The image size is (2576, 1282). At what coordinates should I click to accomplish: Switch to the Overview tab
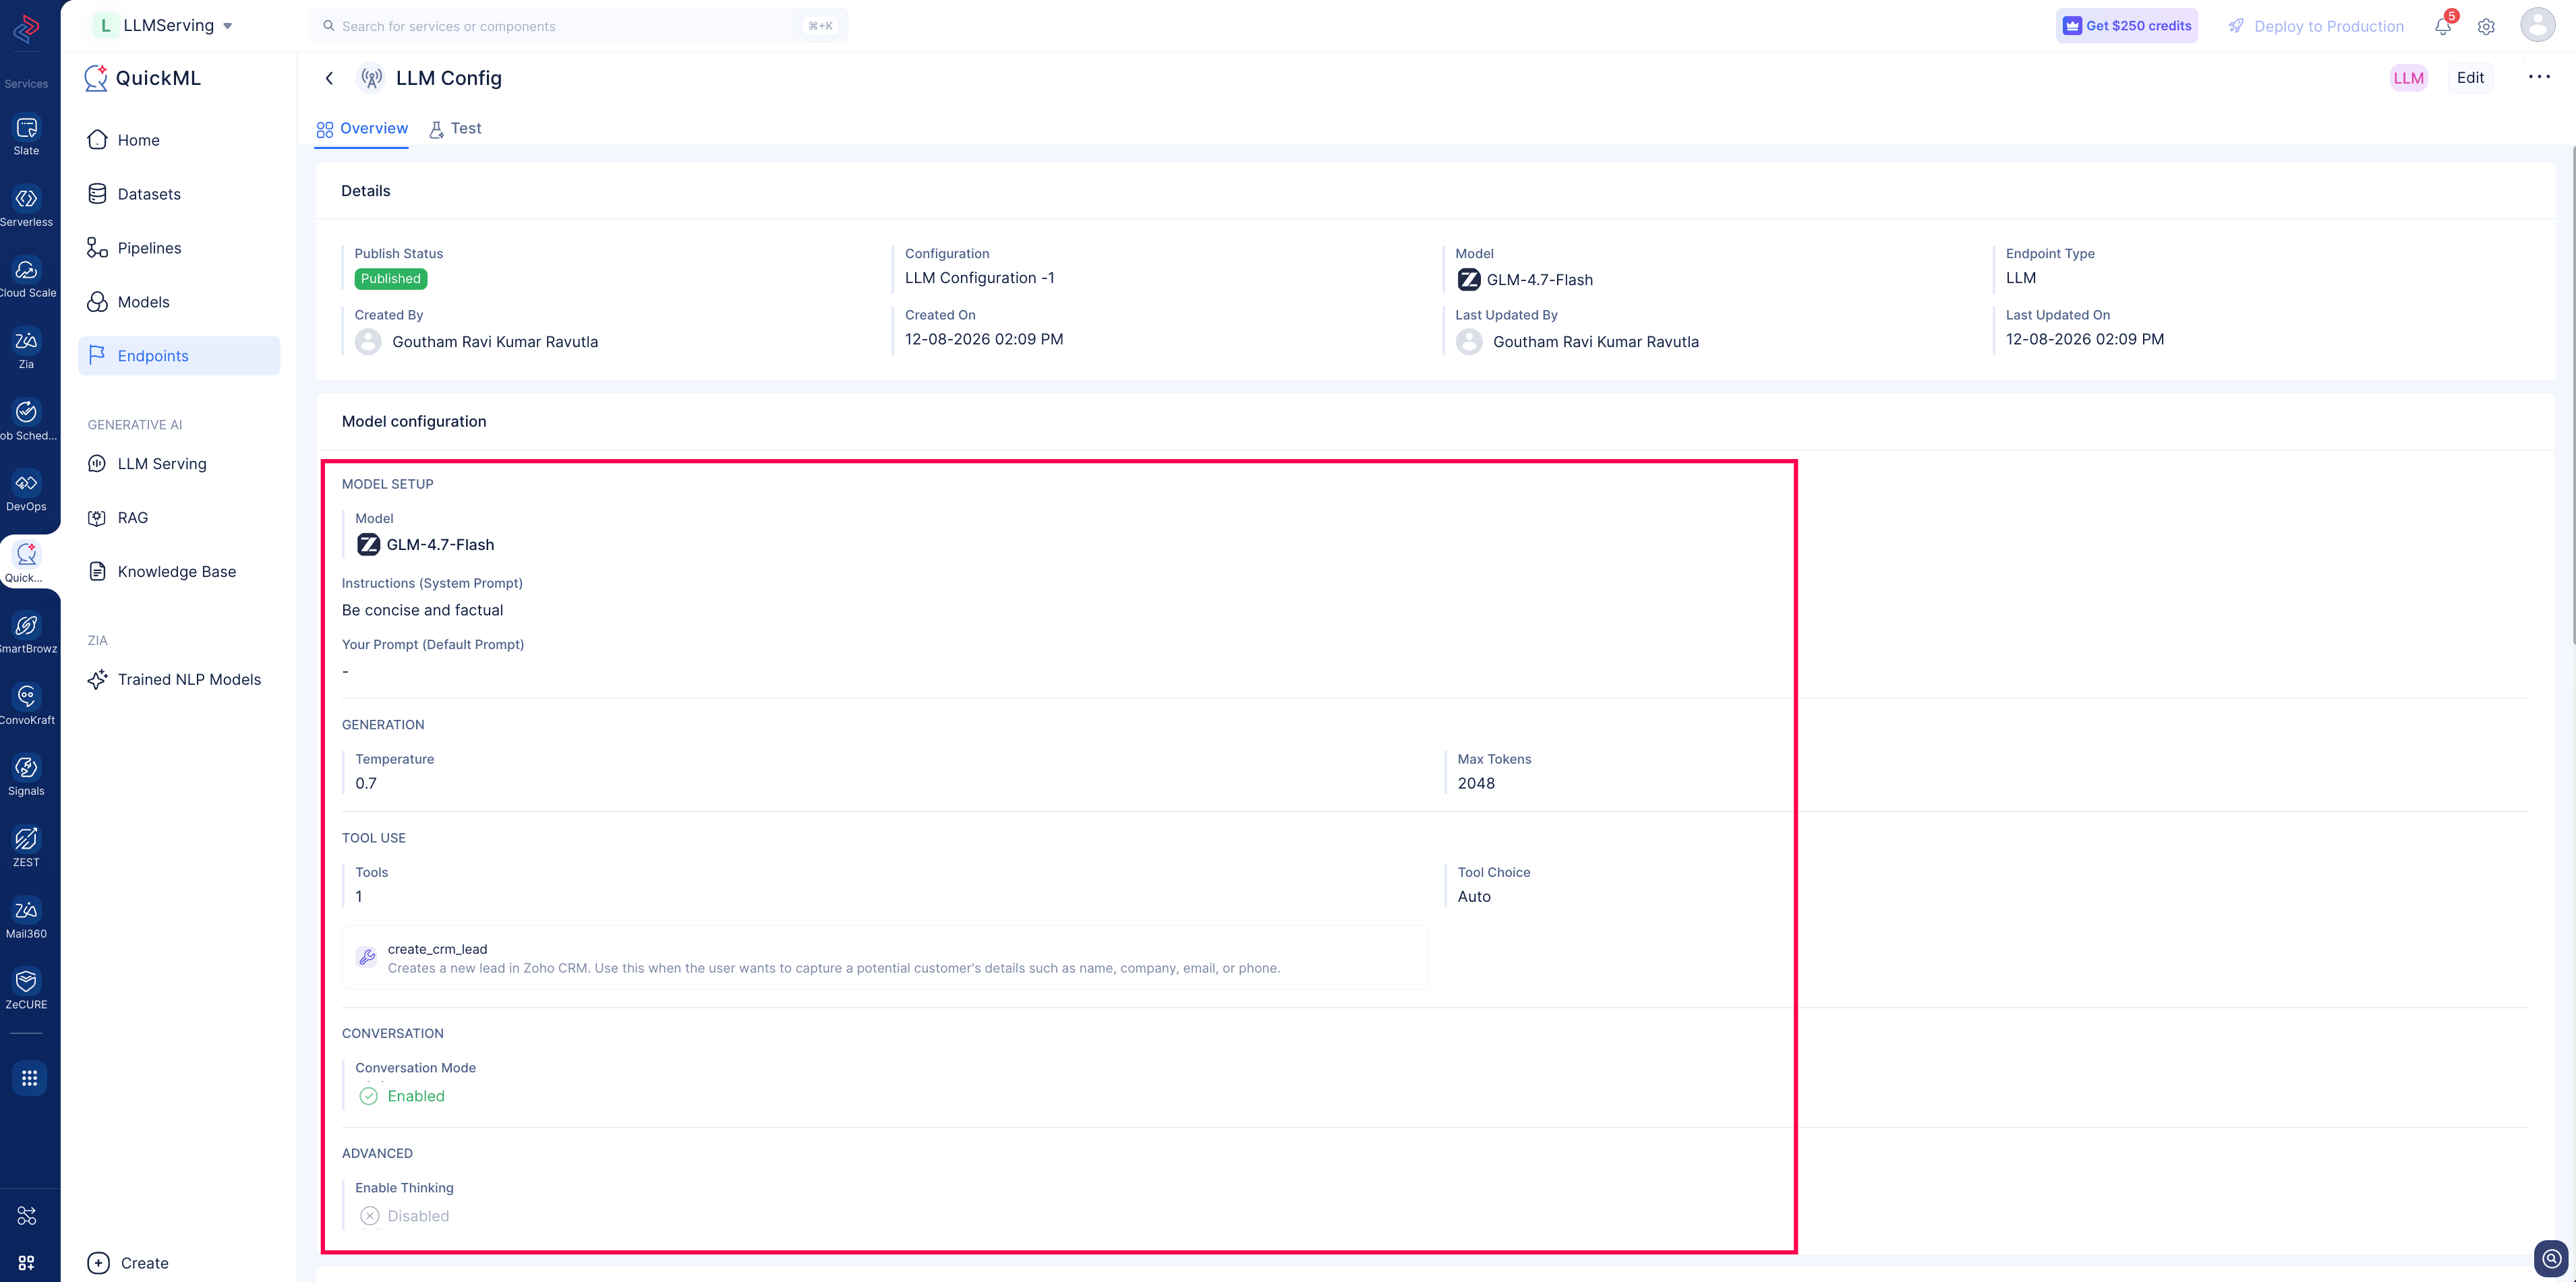[x=362, y=129]
